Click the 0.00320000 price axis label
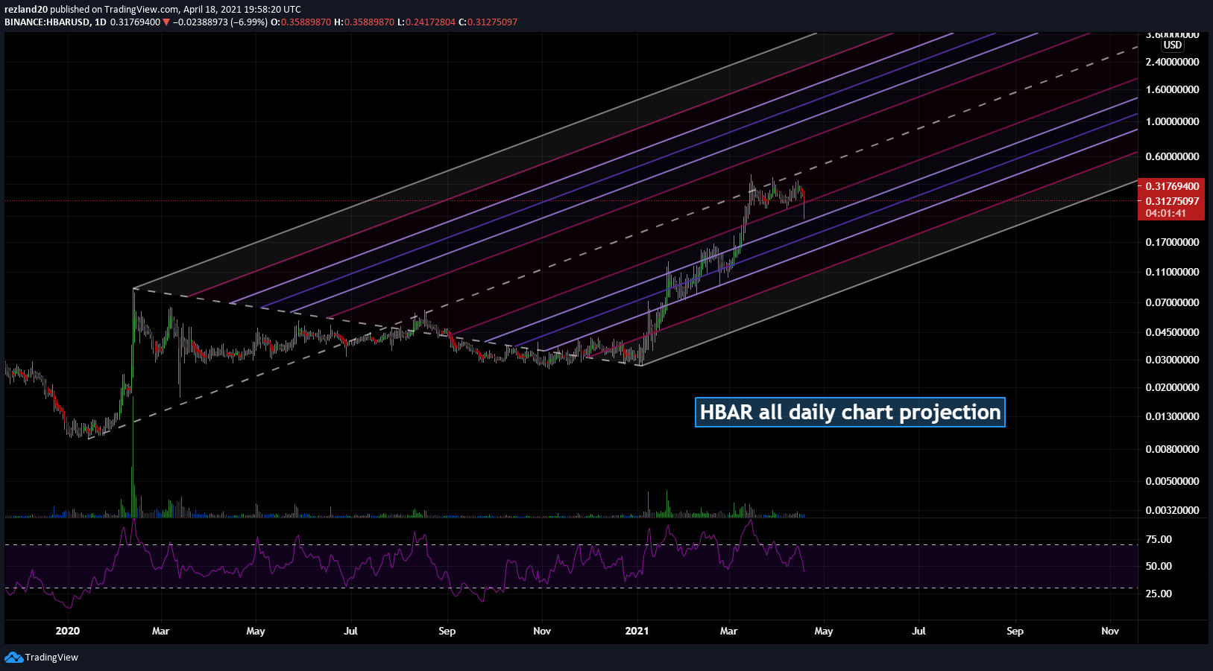 click(x=1172, y=510)
